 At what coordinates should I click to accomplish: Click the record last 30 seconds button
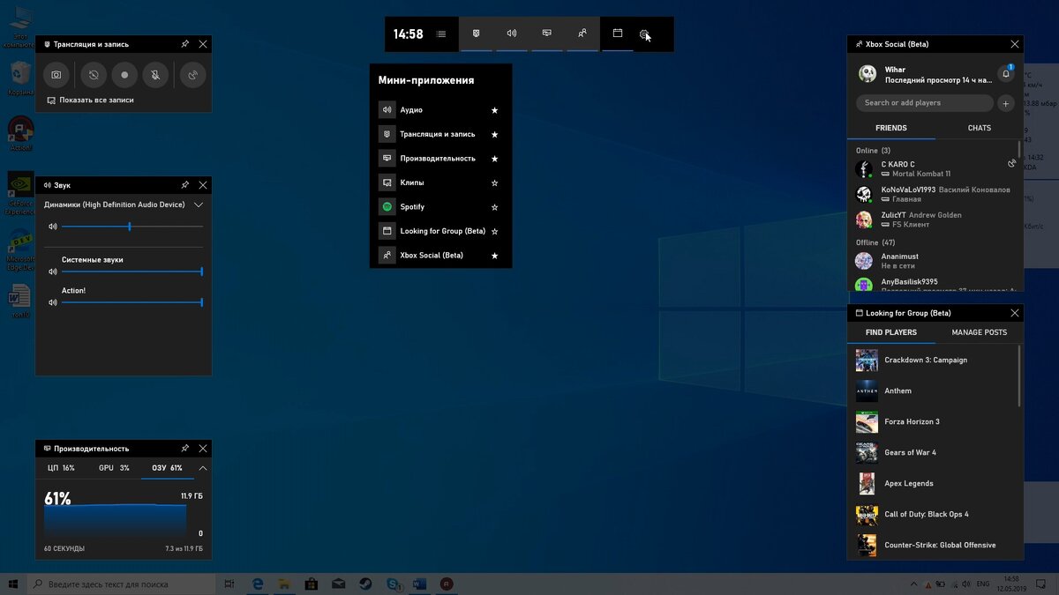pyautogui.click(x=94, y=76)
